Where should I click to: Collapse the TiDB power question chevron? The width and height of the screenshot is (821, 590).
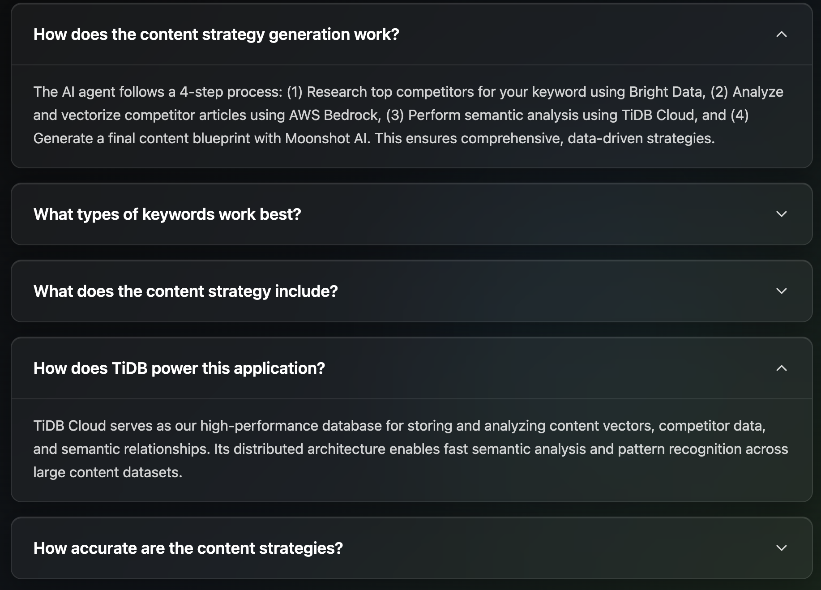(x=781, y=368)
